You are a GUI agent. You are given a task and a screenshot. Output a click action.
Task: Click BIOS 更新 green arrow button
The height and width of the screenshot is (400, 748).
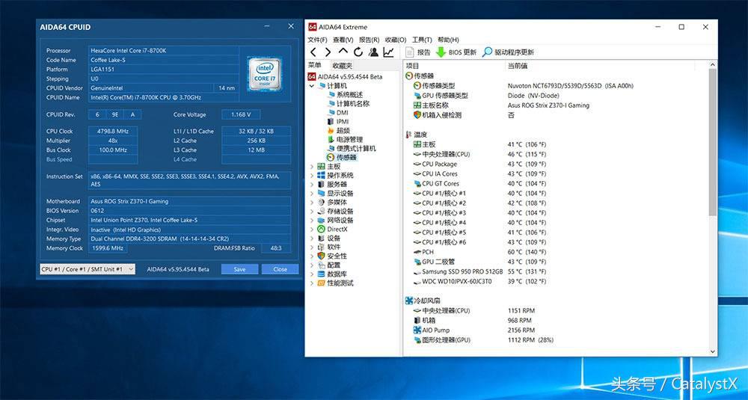[456, 52]
